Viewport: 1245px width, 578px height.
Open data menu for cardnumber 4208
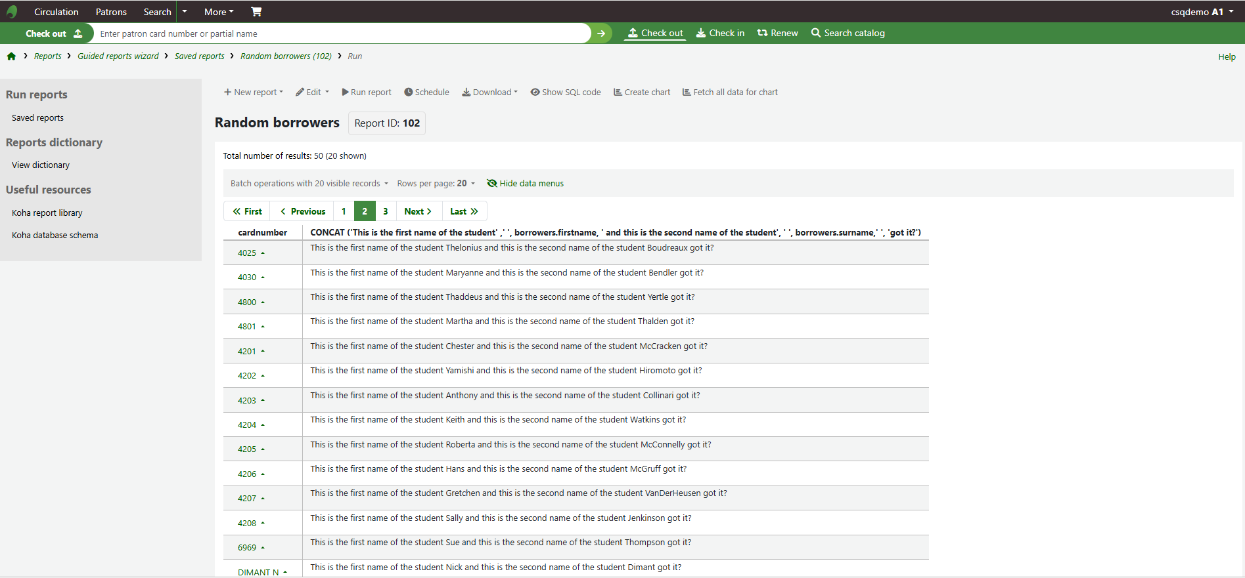251,524
